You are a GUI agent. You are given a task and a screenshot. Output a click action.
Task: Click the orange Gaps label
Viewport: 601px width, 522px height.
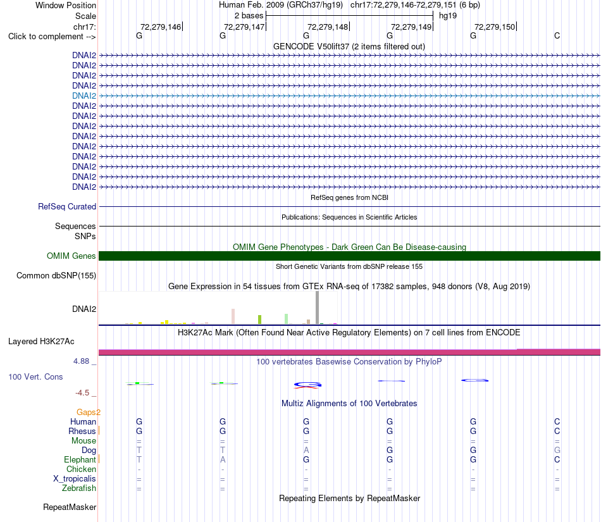[88, 413]
